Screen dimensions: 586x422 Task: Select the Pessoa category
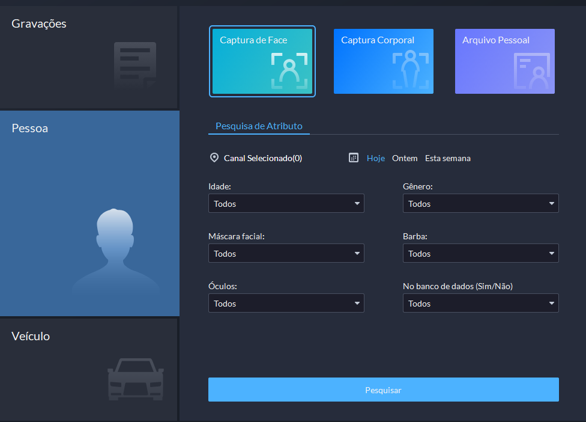coord(89,213)
